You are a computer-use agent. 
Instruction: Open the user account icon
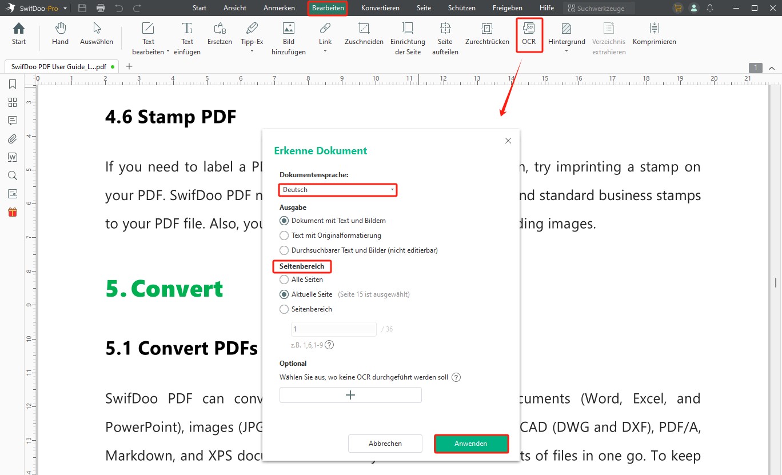coord(694,8)
